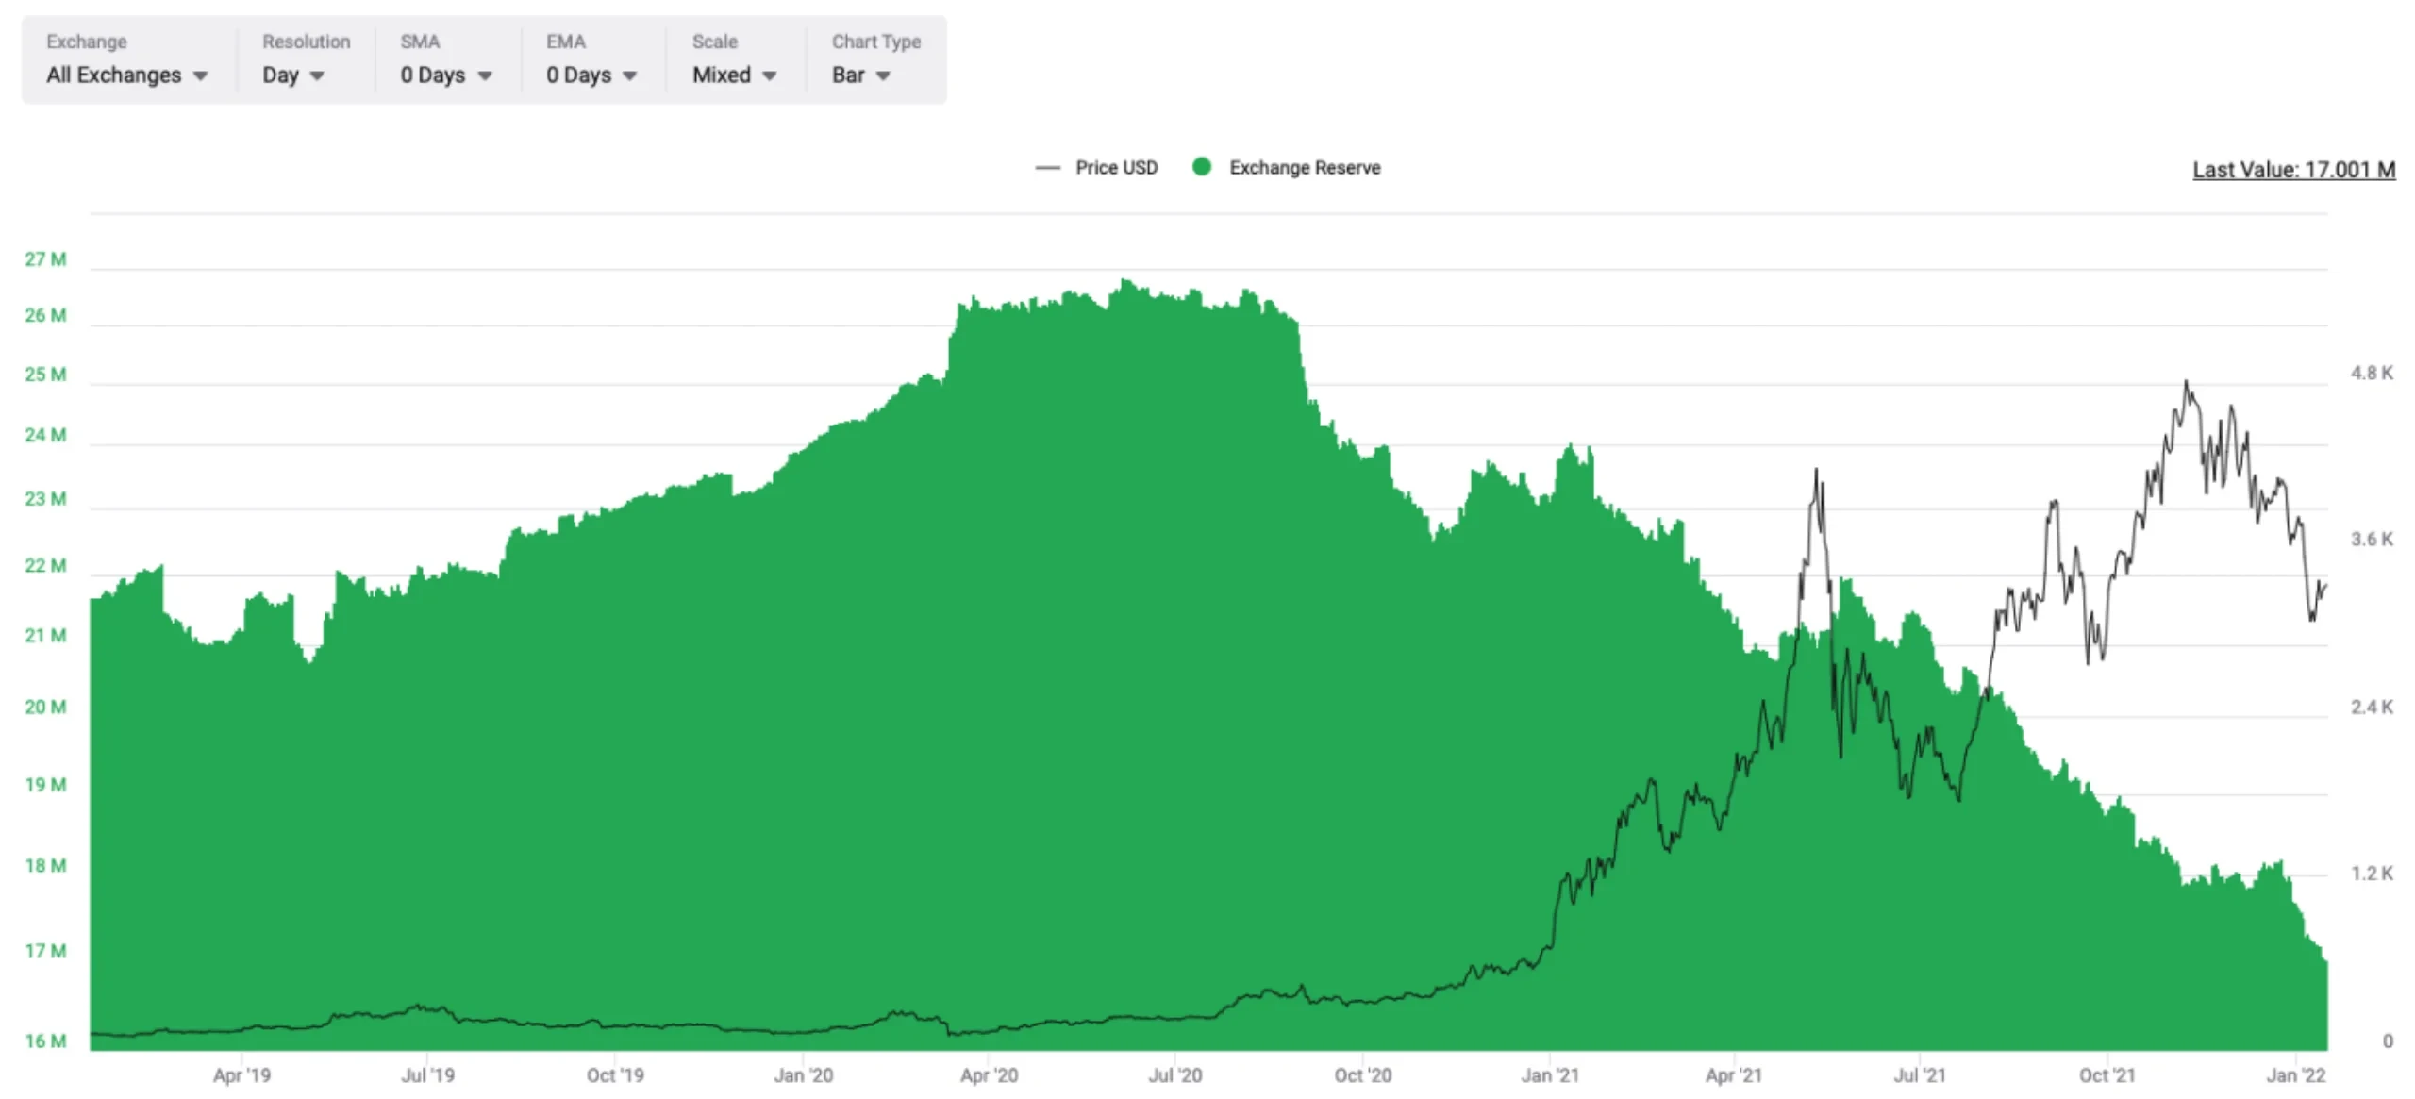Screen dimensions: 2415x1099
Task: Click the green Exchange Reserve legend dot
Action: coord(1202,167)
